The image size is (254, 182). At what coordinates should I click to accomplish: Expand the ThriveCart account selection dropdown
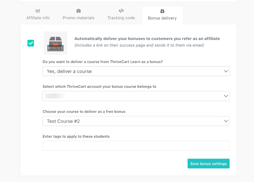136,96
